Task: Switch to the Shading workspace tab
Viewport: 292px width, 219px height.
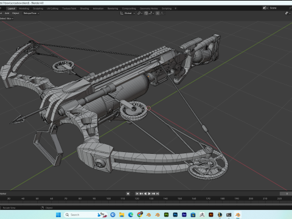Action: point(85,9)
